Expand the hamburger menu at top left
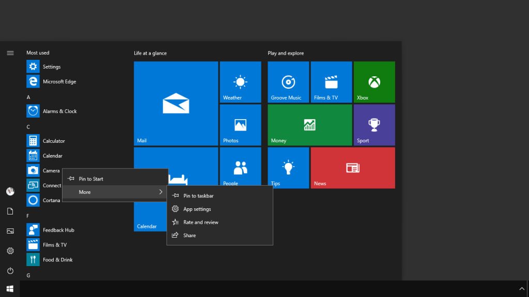Screen dimensions: 529x297 pos(10,53)
